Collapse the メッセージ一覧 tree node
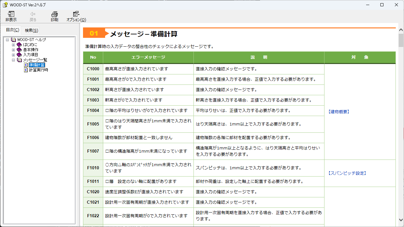This screenshot has width=404, height=227. pos(13,60)
